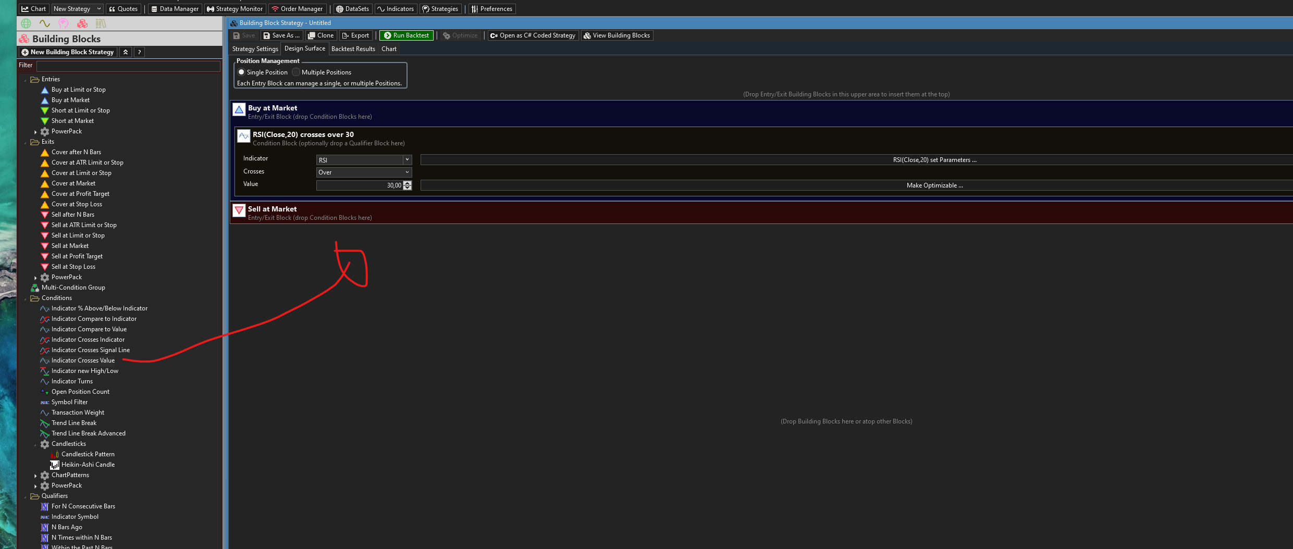Switch to the Backtest Results tab
This screenshot has height=549, width=1293.
click(x=353, y=49)
